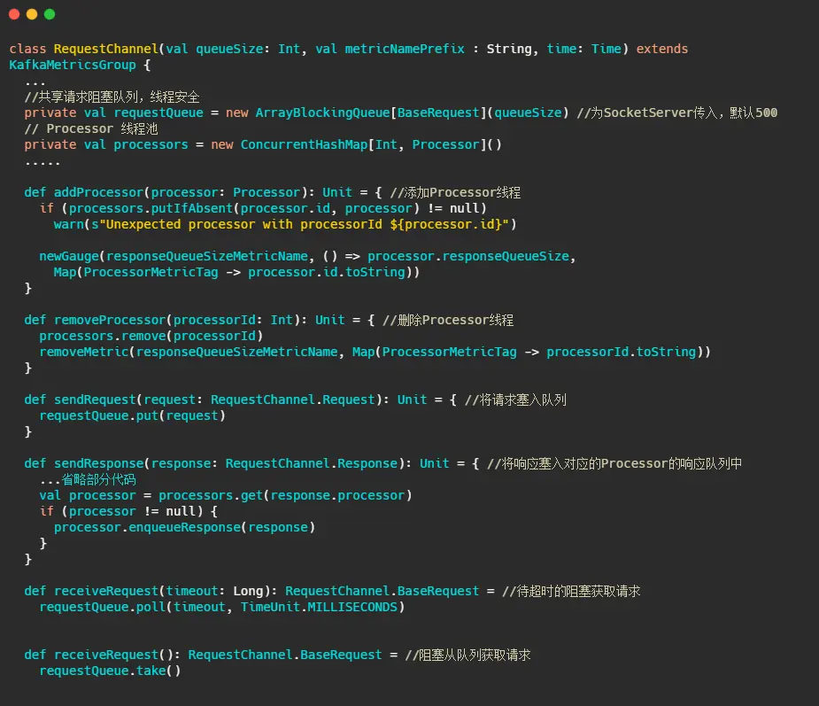Click the 'enqueueResponse' method call
Screen dimensions: 819x706
pos(184,527)
